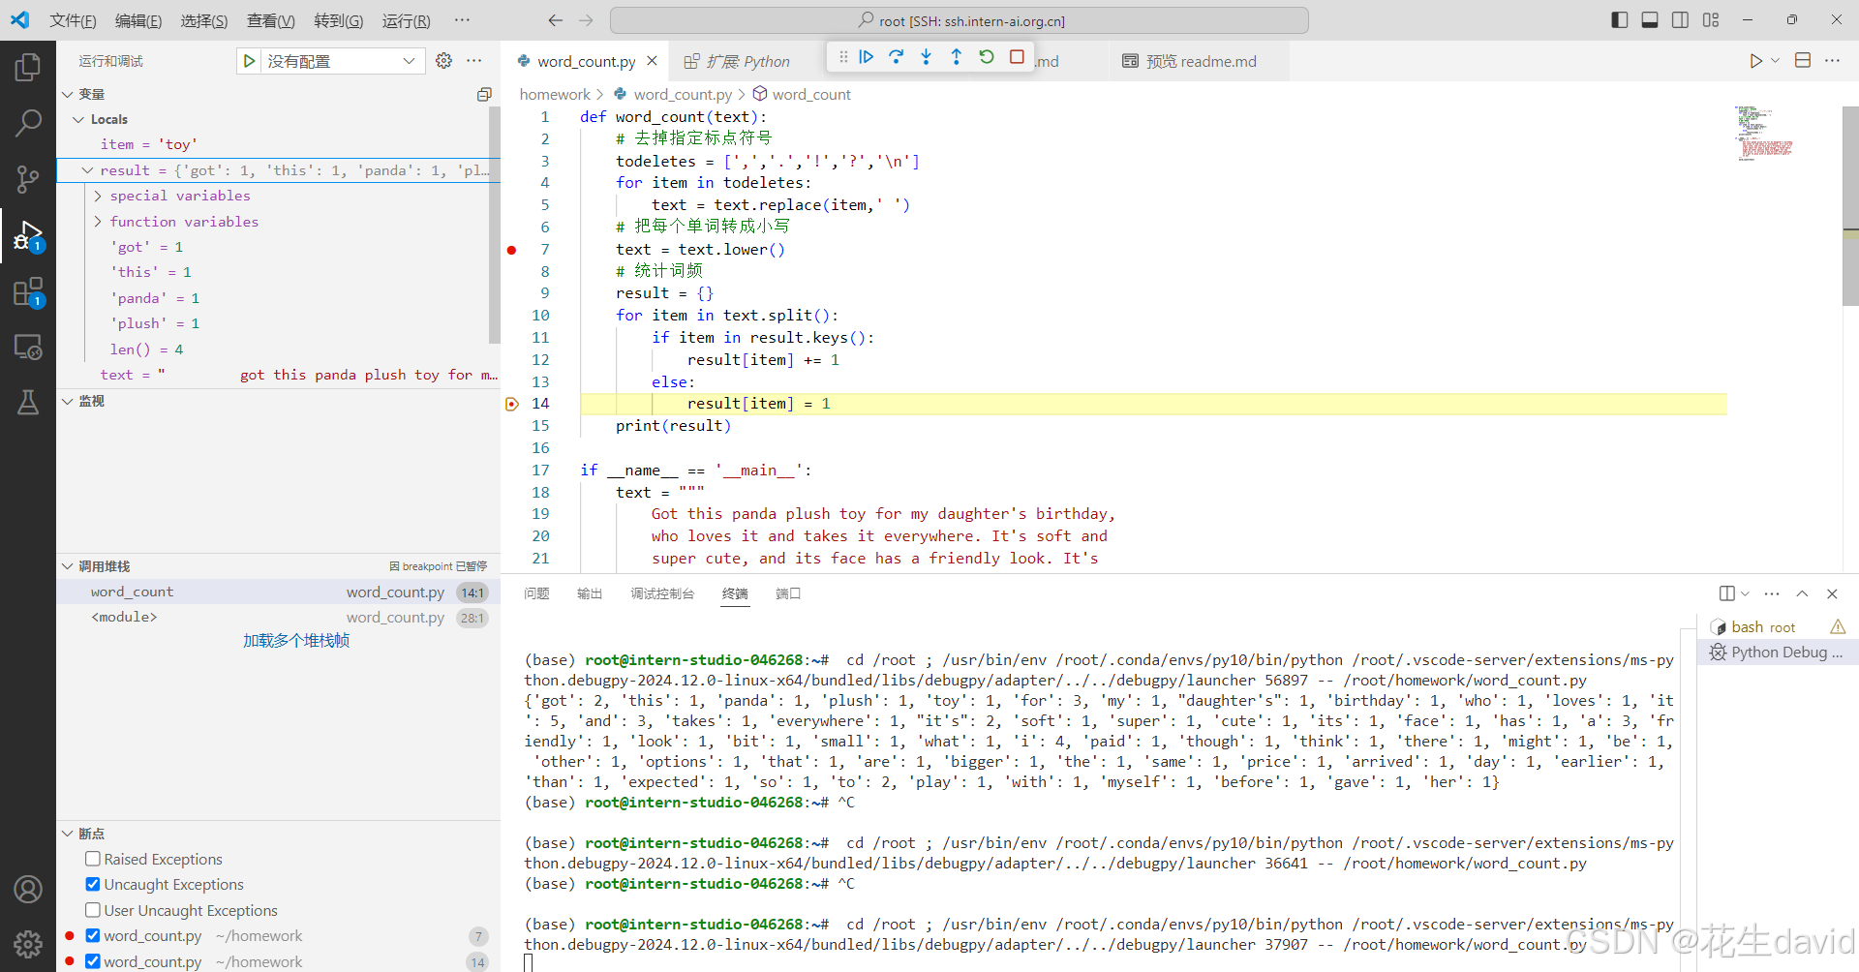Open the Explorer view in activity bar
The image size is (1859, 972).
28,68
